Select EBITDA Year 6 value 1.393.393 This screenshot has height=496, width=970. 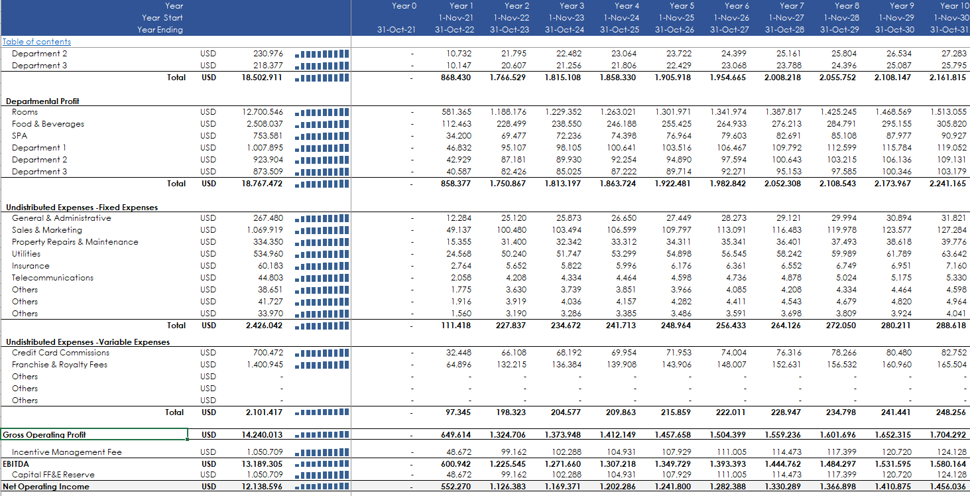pos(729,464)
